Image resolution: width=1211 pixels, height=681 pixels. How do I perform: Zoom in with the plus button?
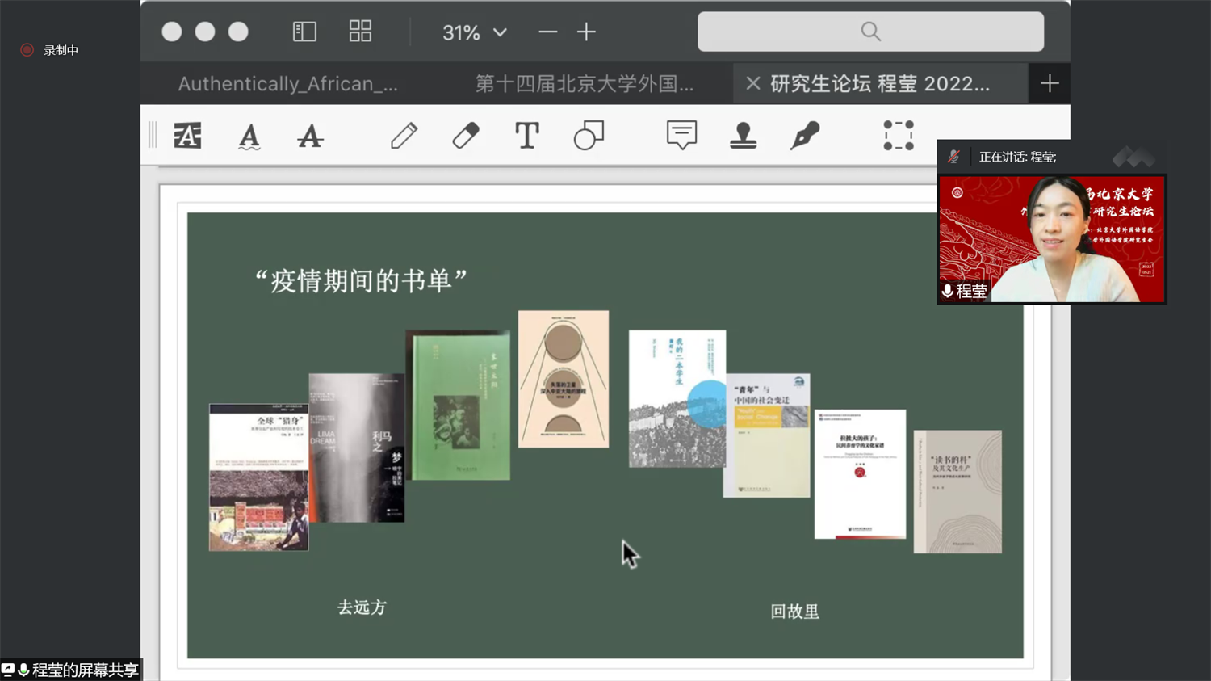coord(586,32)
